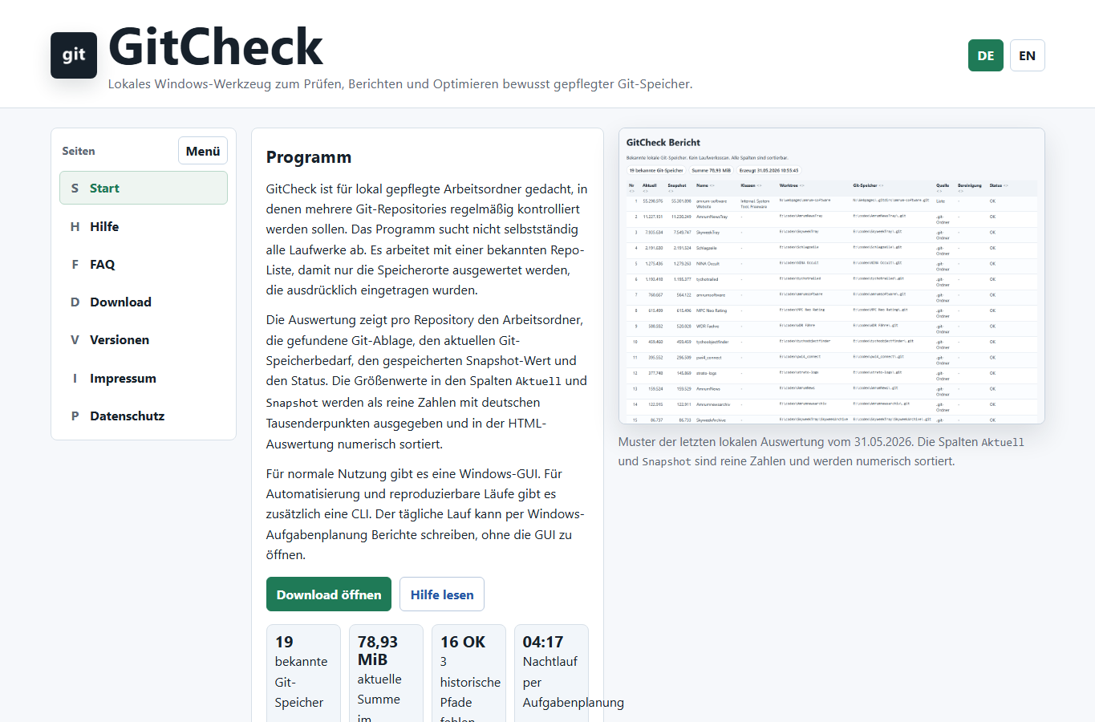Open the Start page in the sidebar
Image resolution: width=1095 pixels, height=722 pixels.
click(x=144, y=188)
